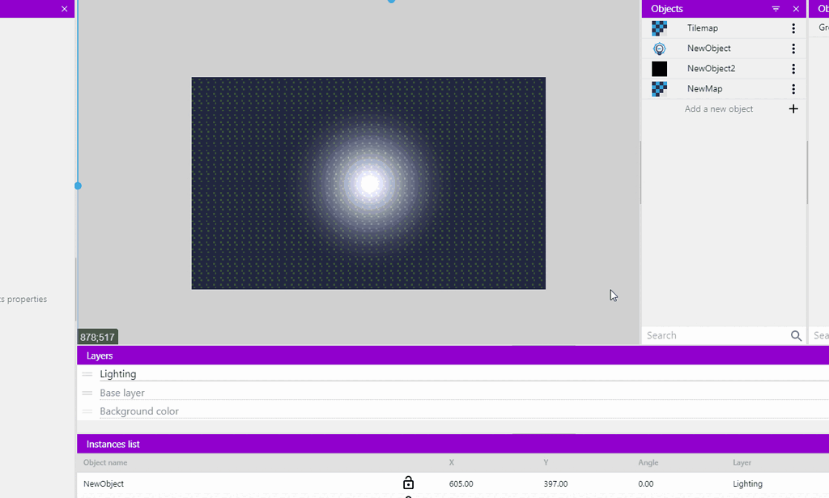The image size is (829, 498).
Task: Grab the drag handle beside Lighting layer
Action: point(87,374)
